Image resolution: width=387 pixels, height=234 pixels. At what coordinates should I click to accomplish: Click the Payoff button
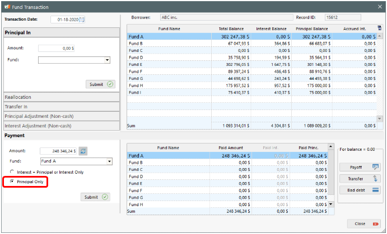point(360,167)
